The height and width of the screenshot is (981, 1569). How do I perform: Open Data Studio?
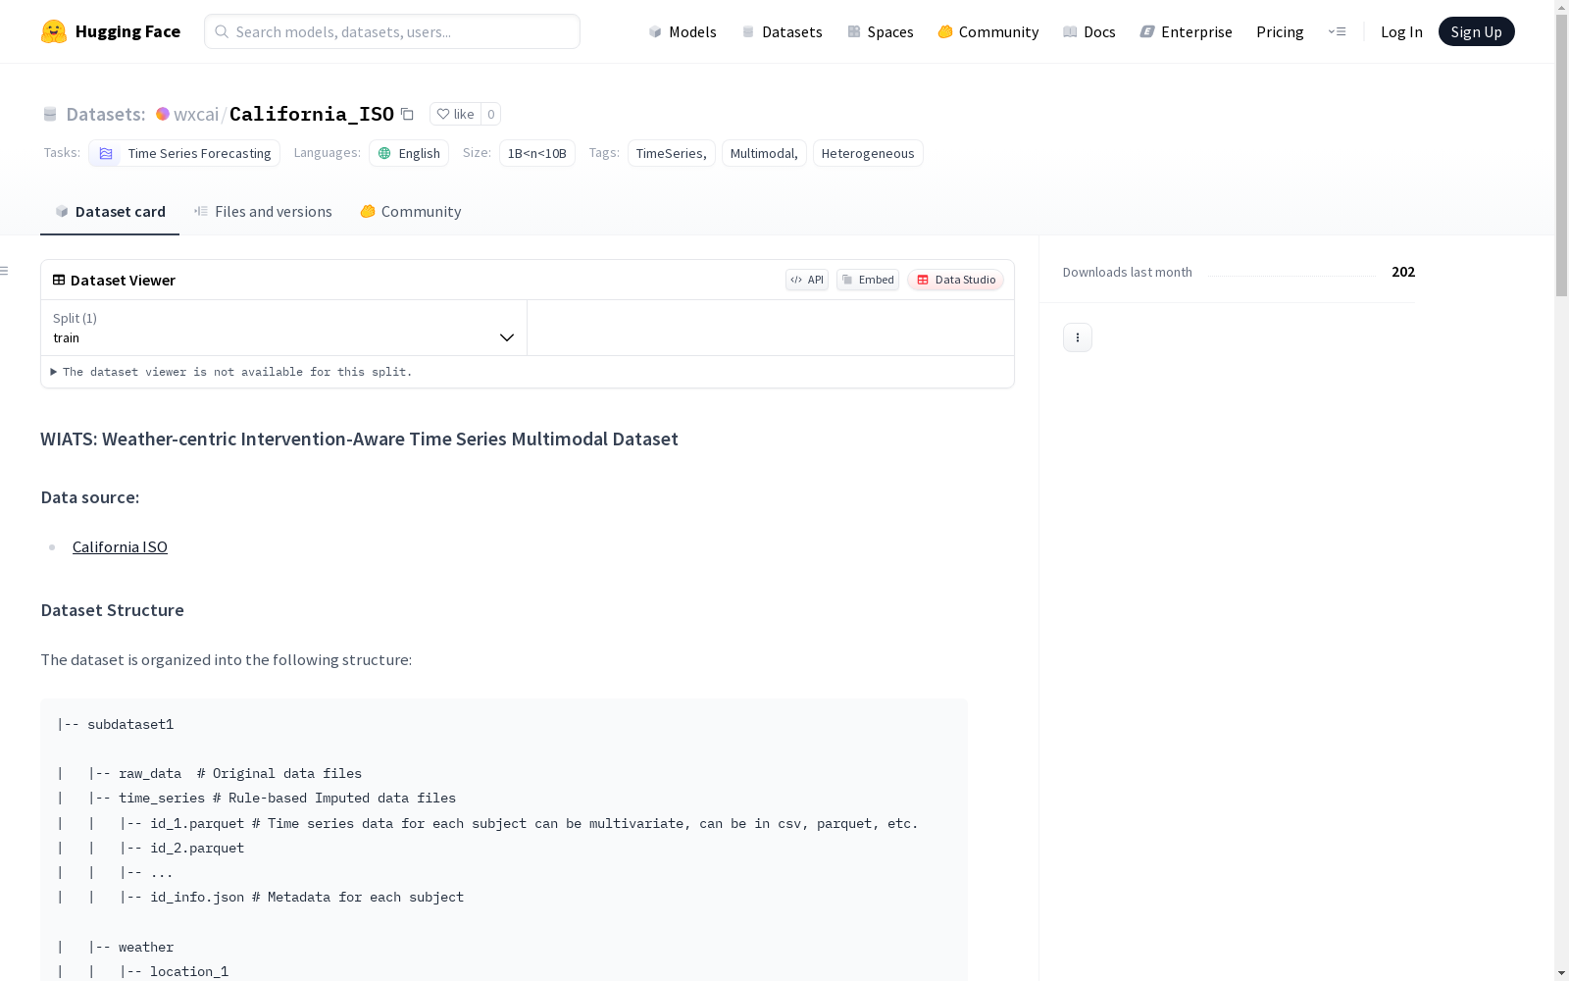[x=955, y=280]
